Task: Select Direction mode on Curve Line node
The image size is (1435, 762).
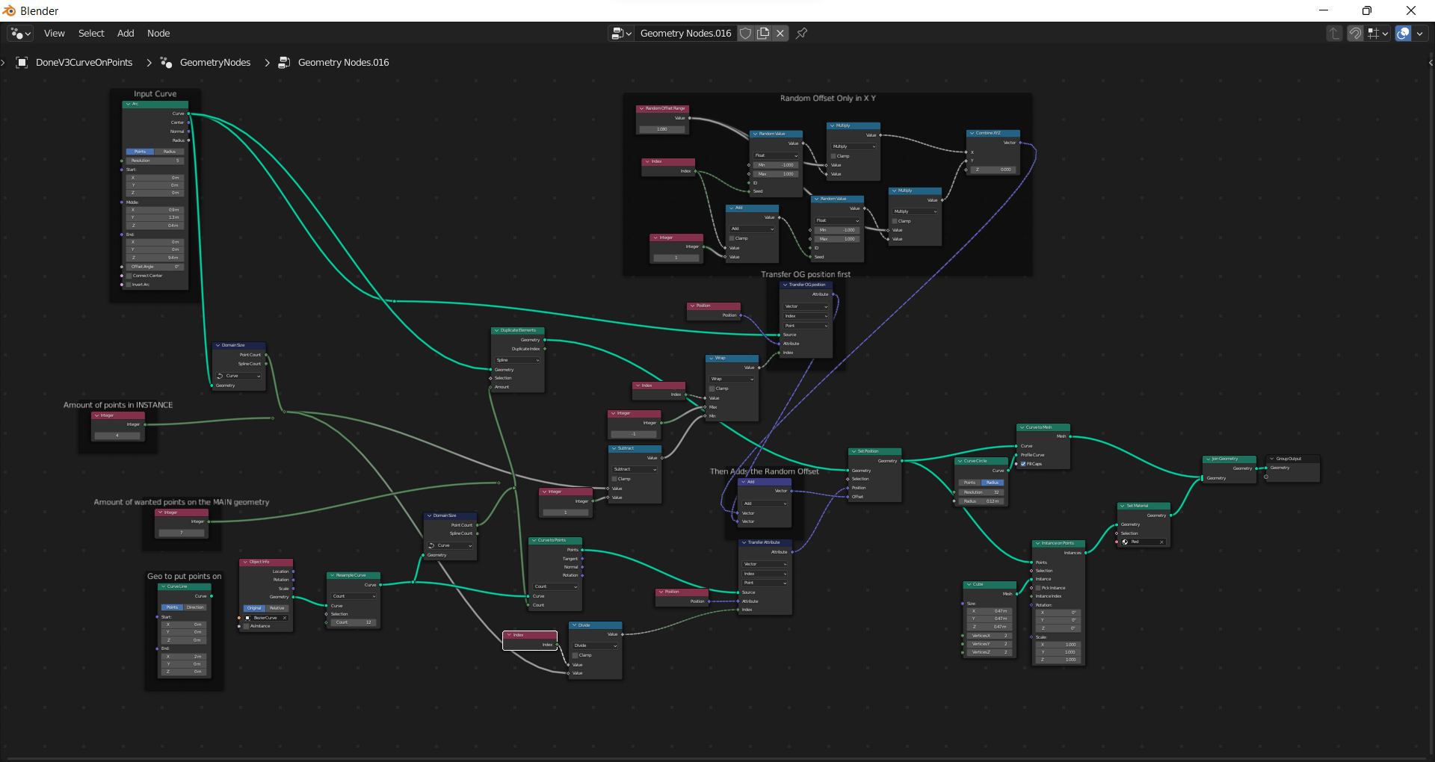Action: 195,607
